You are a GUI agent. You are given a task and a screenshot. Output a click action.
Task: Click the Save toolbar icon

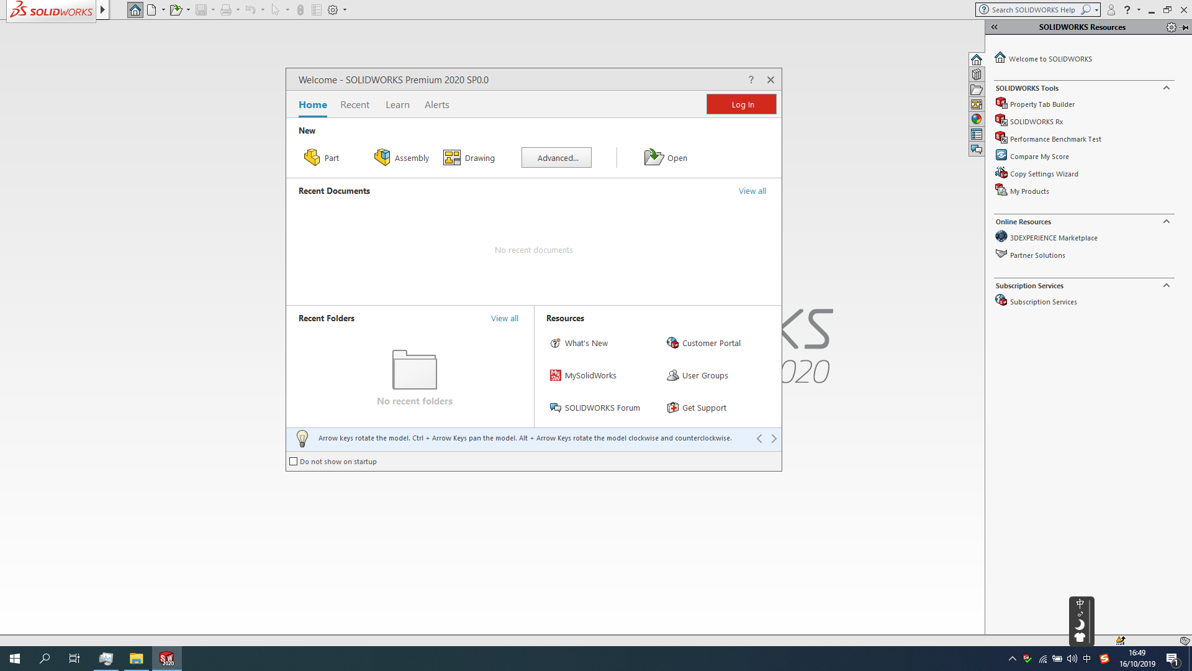(201, 10)
